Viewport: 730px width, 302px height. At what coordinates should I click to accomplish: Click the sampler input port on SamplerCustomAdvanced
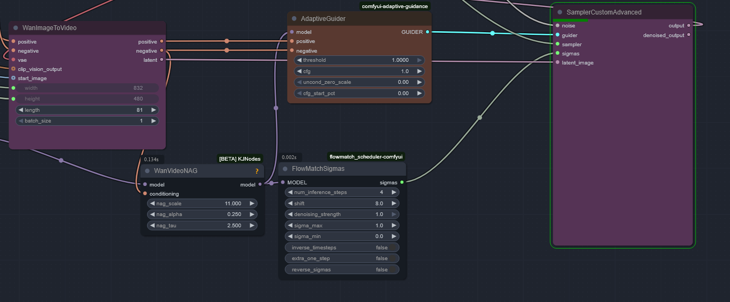pyautogui.click(x=558, y=44)
